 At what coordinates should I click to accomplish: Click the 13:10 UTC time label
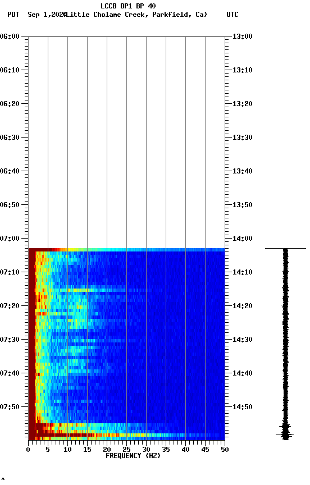click(x=243, y=70)
